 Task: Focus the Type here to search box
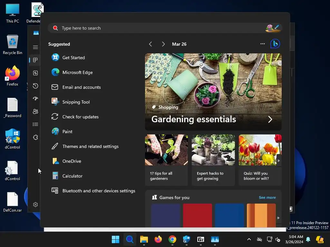165,28
